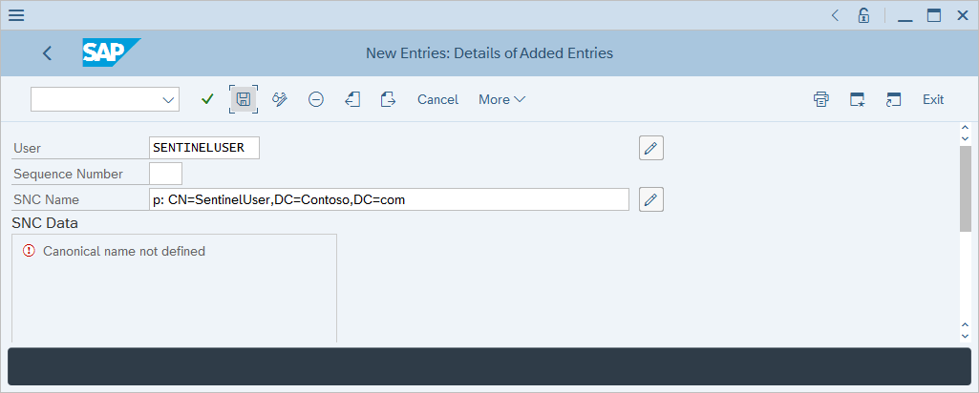Viewport: 979px width, 393px height.
Task: Click the Save disk icon
Action: (x=244, y=99)
